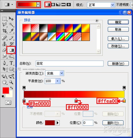The width and height of the screenshot is (133, 138).
Task: Select the Zoom tool
Action: pyautogui.click(x=11, y=82)
